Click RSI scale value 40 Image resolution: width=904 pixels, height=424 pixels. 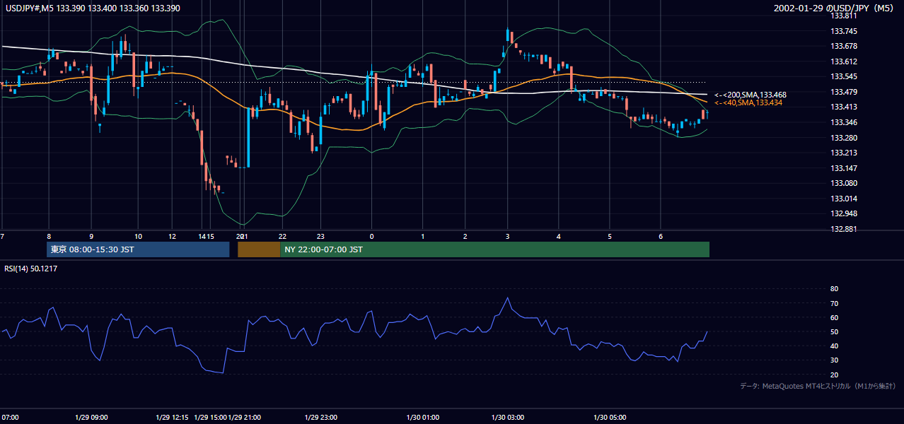834,346
